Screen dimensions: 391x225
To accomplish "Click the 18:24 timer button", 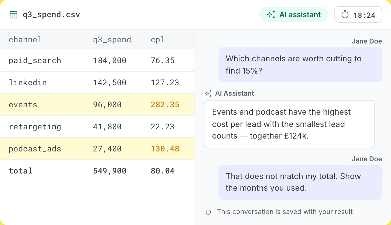I will pos(358,14).
